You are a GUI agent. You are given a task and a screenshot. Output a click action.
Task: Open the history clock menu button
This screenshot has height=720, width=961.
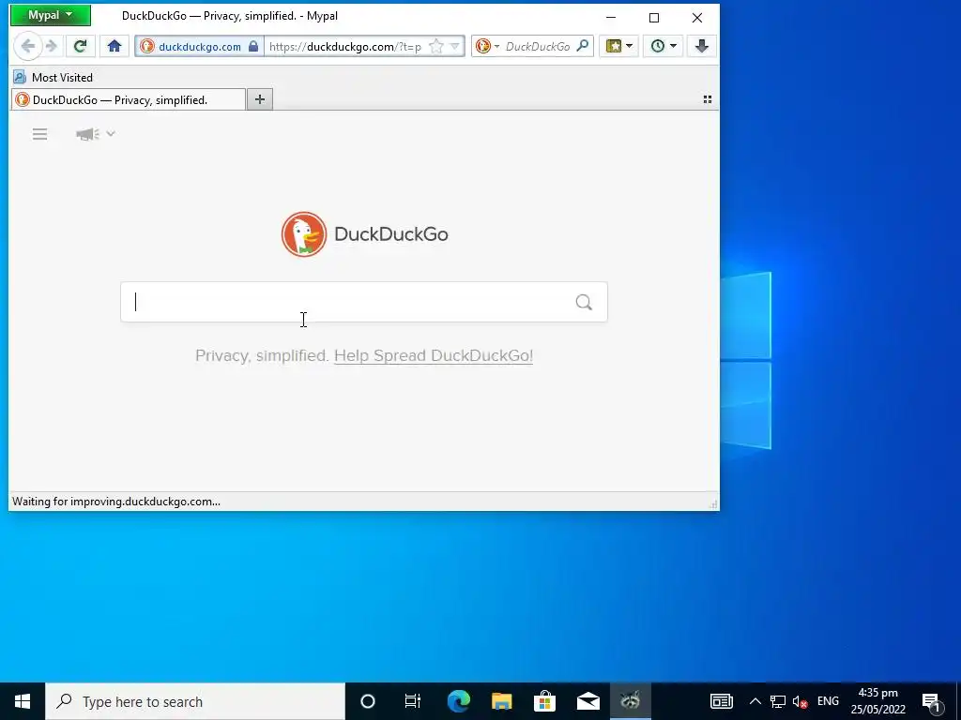click(664, 46)
